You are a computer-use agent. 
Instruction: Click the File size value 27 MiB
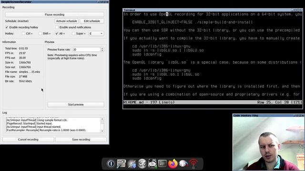click(23, 76)
